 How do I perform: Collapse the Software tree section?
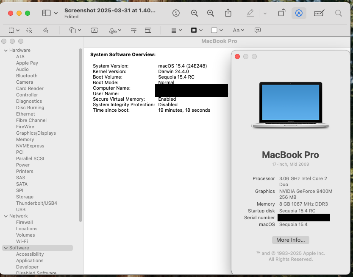(x=6, y=248)
